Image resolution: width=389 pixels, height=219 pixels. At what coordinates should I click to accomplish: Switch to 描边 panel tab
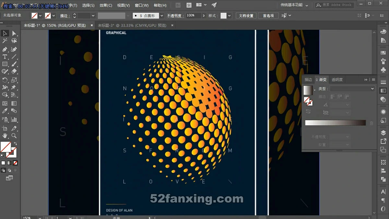point(308,79)
